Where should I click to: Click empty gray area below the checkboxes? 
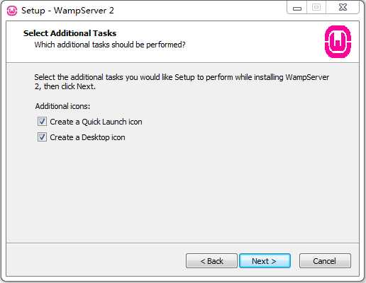coord(182,191)
